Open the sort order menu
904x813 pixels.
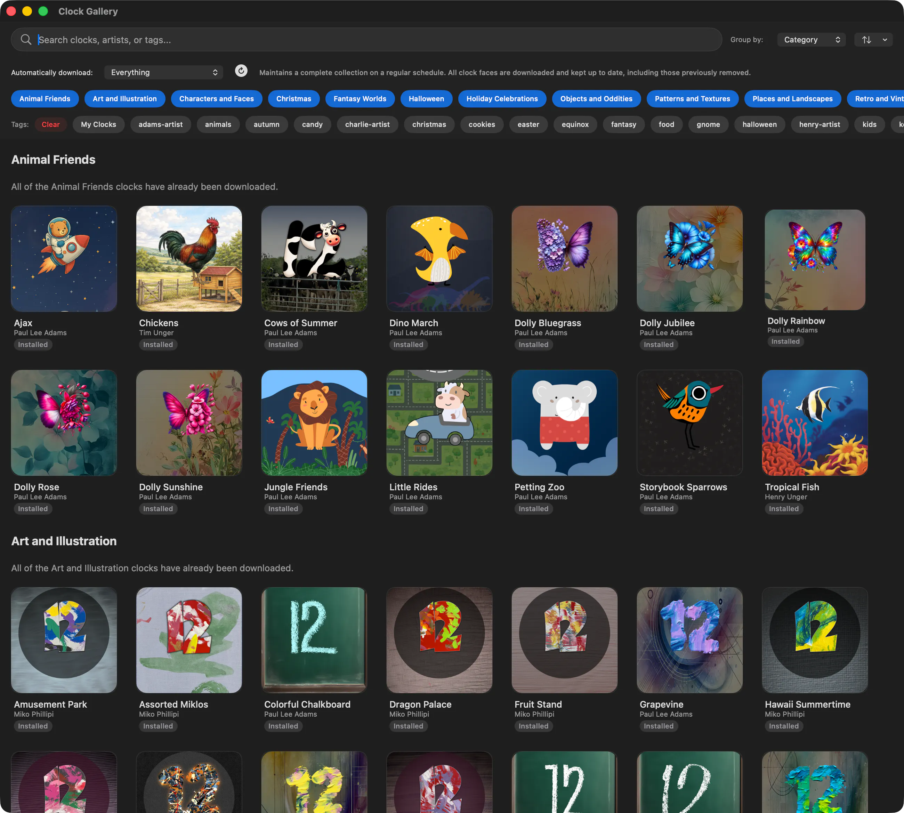tap(873, 40)
